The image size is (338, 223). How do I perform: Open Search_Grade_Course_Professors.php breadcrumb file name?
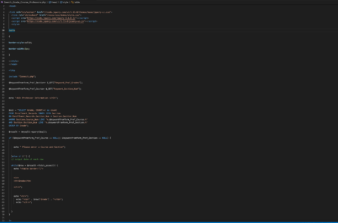(25, 2)
